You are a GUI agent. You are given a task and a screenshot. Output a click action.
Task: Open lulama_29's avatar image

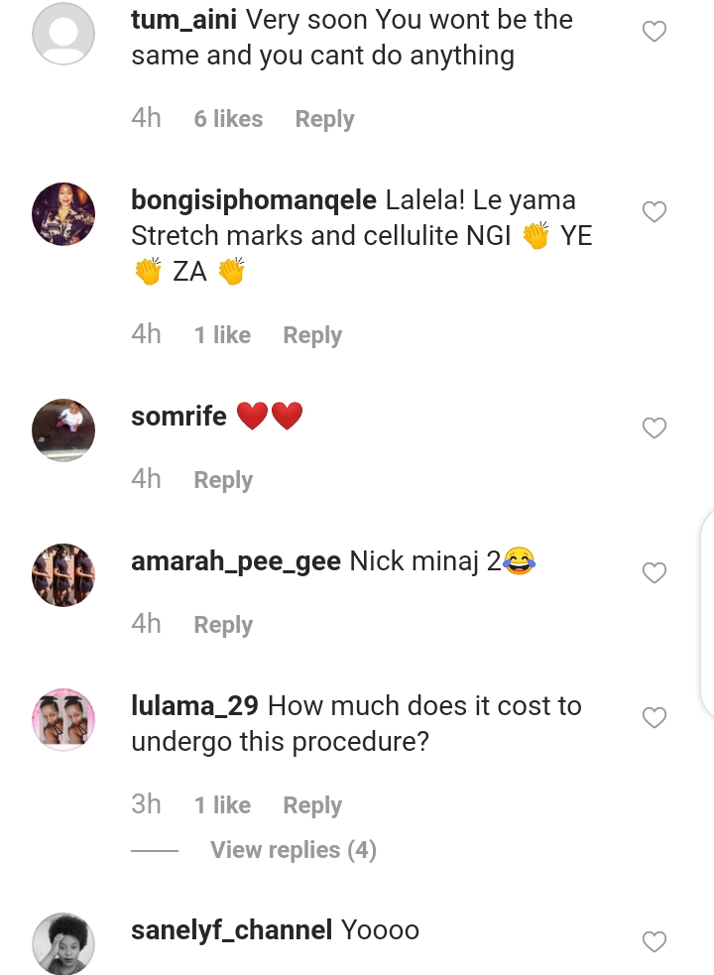pos(63,719)
